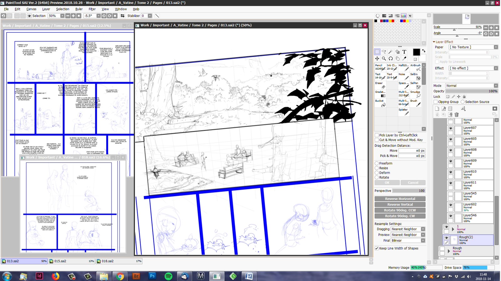The image size is (501, 281).
Task: Adjust the layer Opacity slider
Action: (x=472, y=91)
